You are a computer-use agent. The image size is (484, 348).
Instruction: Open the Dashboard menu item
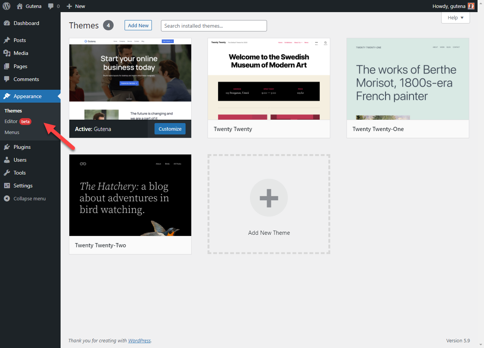[x=30, y=23]
